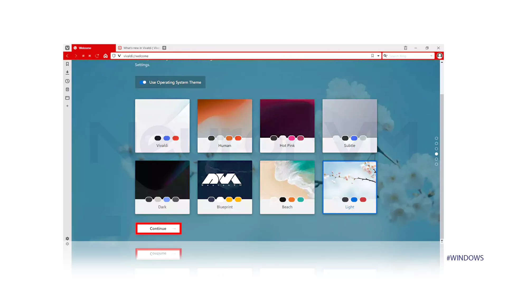
Task: Open the History side panel
Action: pos(67,81)
